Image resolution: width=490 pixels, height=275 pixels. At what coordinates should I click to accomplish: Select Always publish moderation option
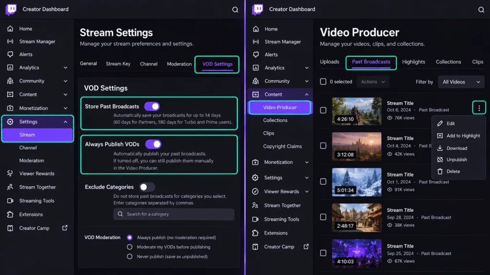click(130, 238)
